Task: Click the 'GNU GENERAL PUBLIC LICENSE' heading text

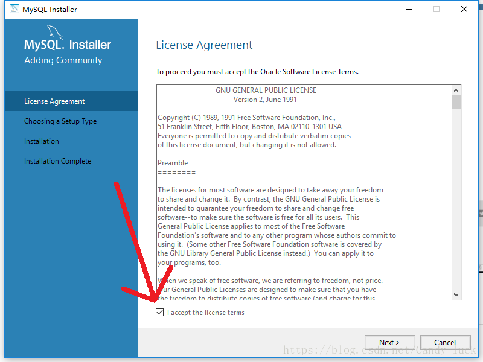Action: coord(266,90)
